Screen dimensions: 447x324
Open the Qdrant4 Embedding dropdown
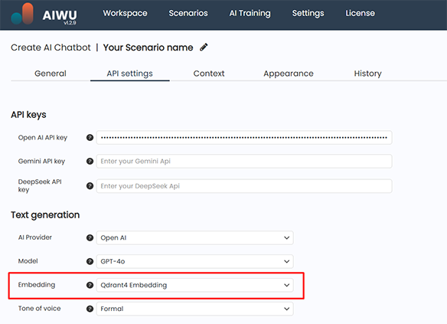tap(194, 285)
